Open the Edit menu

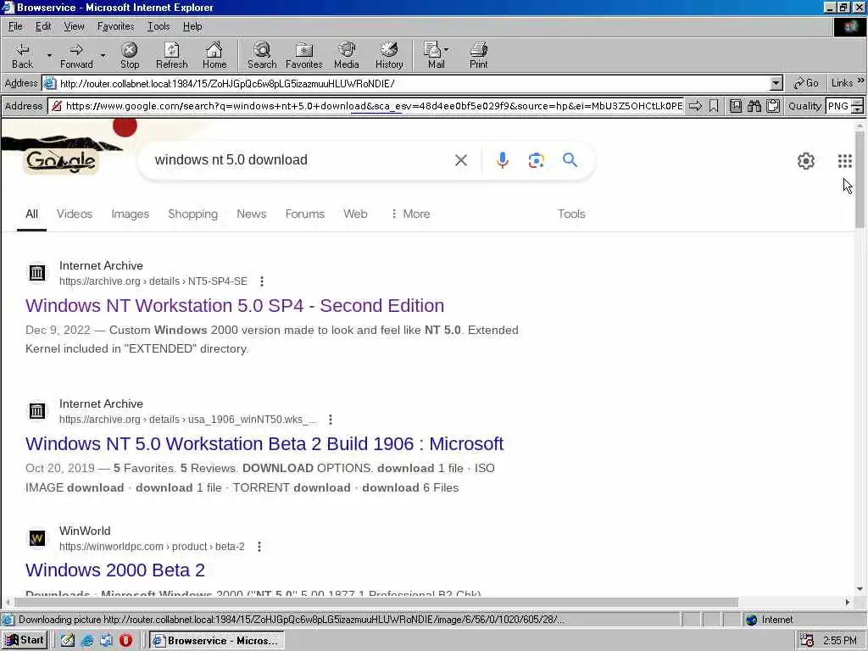43,26
